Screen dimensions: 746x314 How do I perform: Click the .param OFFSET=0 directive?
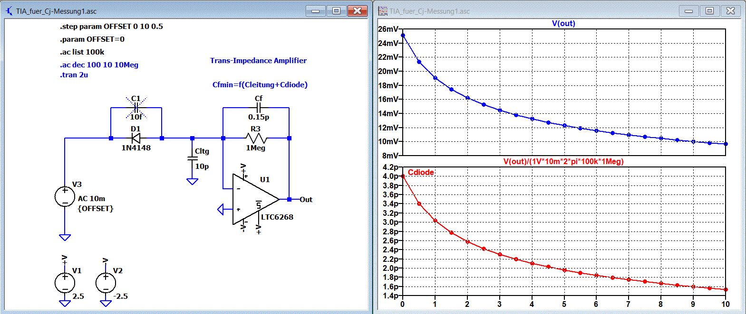point(92,39)
